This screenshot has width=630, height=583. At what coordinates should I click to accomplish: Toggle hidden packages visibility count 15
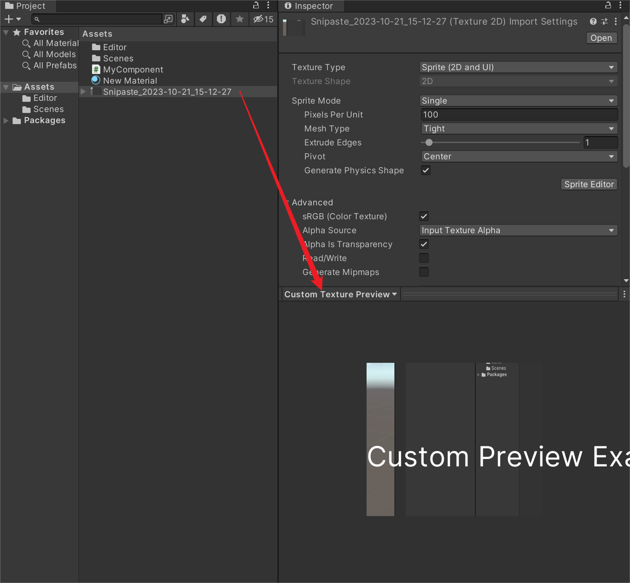click(263, 19)
